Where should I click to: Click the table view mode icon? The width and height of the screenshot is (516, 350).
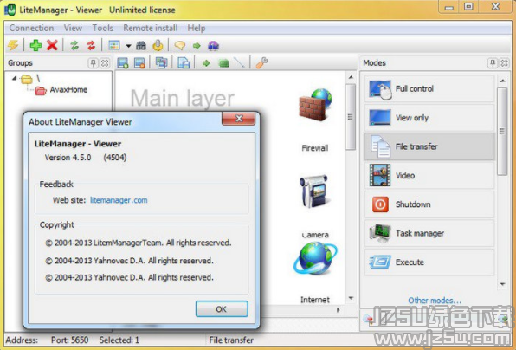click(114, 45)
